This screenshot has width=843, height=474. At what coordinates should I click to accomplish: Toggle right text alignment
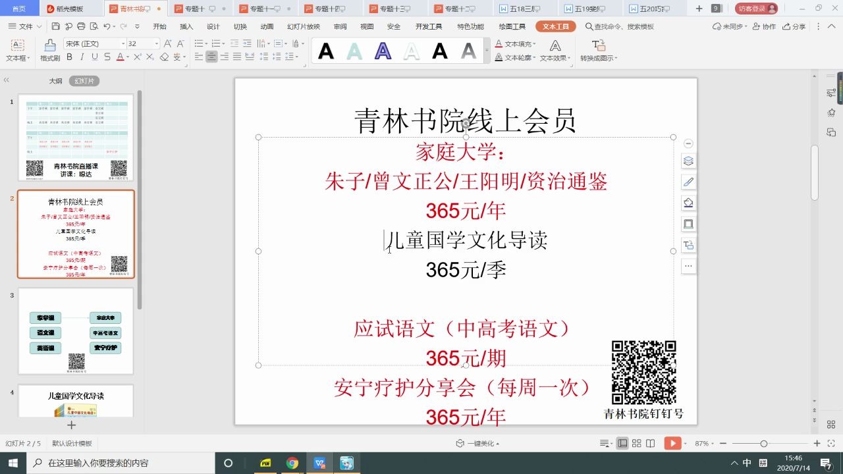click(x=224, y=57)
